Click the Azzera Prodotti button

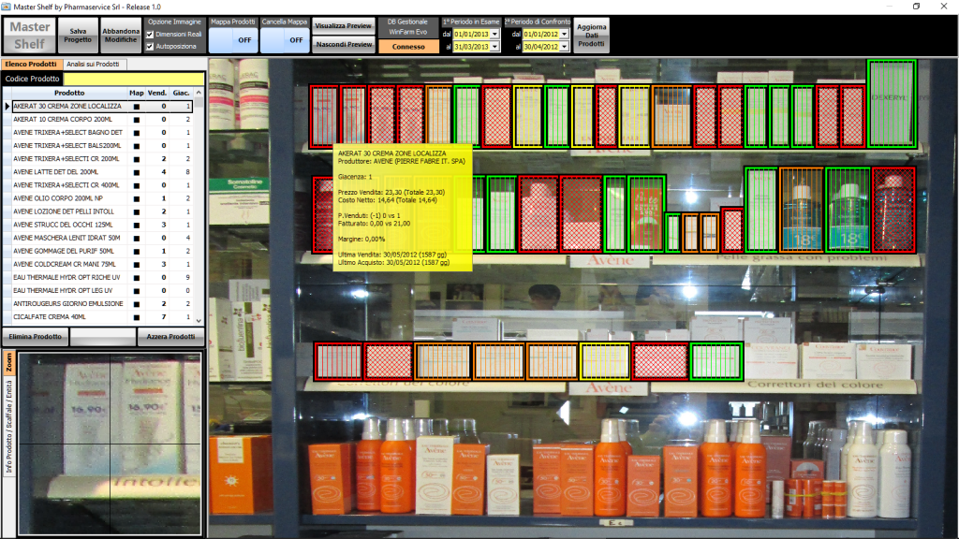[170, 337]
